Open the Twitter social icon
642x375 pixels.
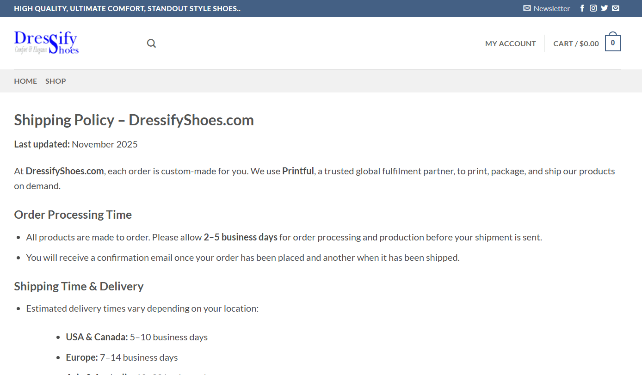click(x=605, y=8)
